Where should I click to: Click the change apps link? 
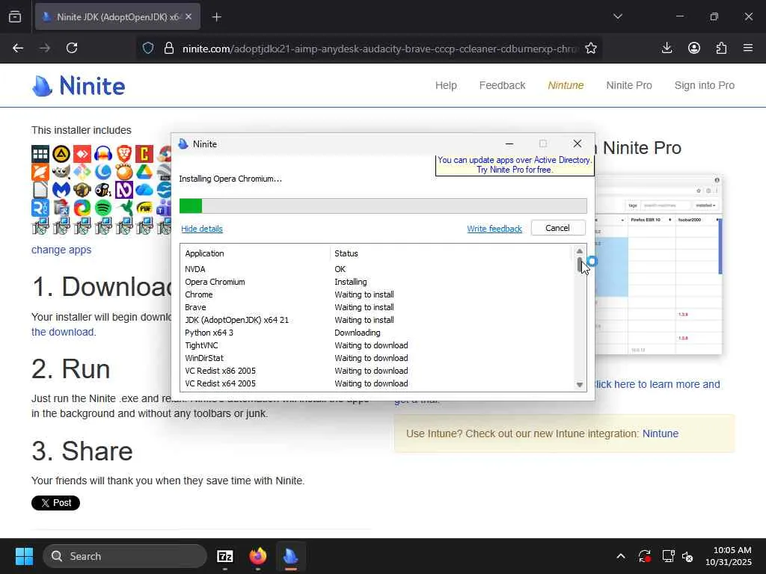[x=61, y=250]
